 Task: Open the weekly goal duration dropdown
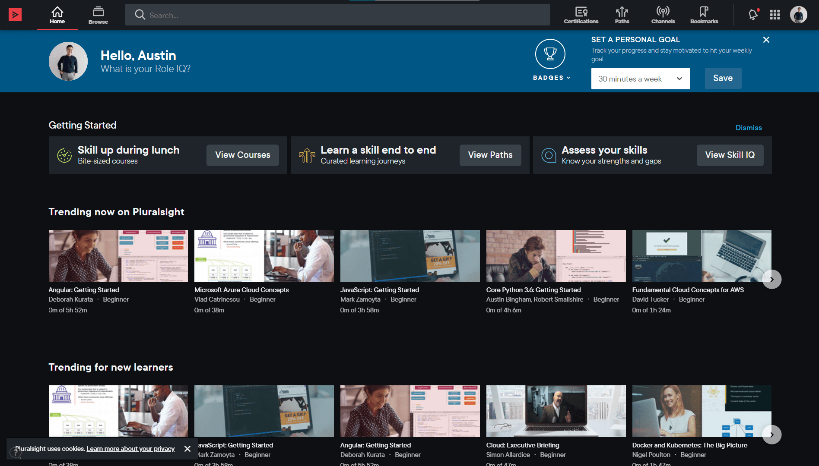[x=640, y=79]
